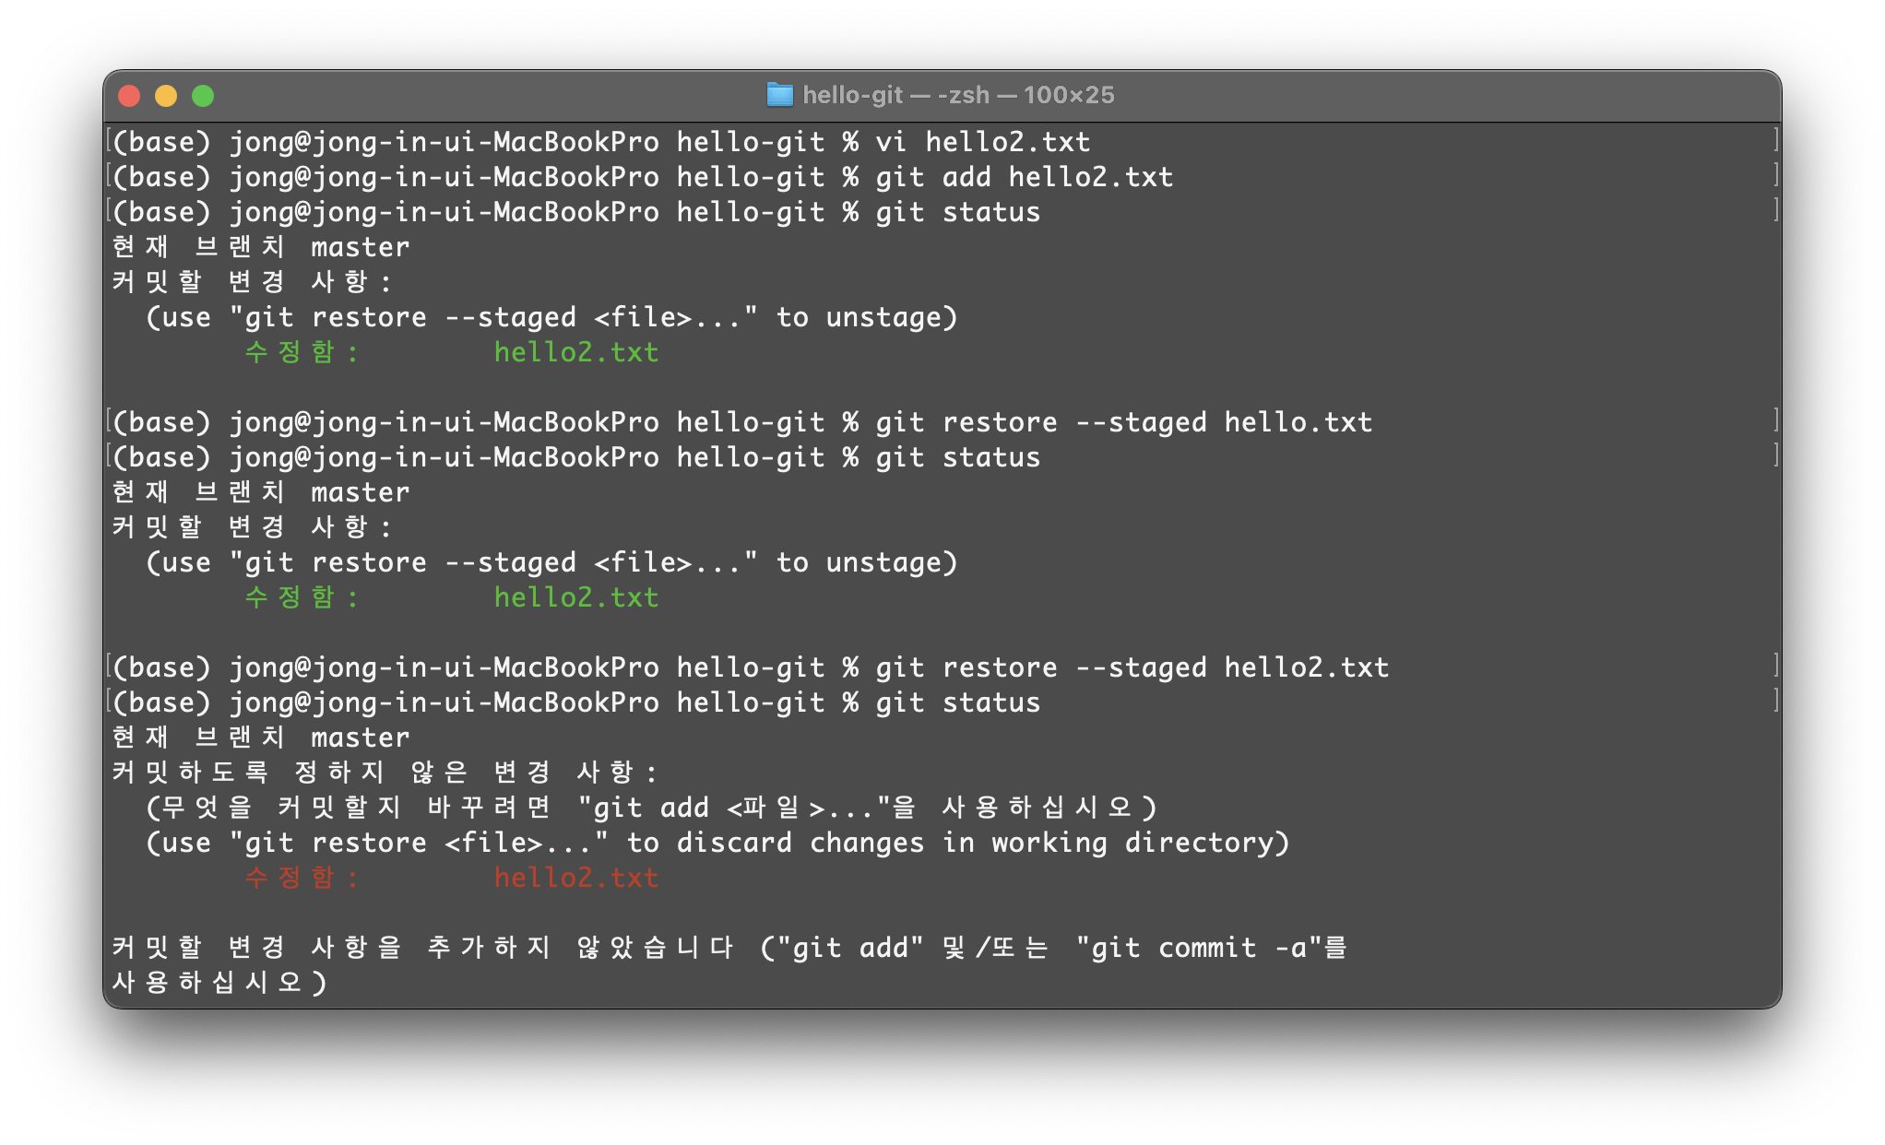Click the green fullscreen window button
This screenshot has width=1885, height=1145.
coord(203,96)
